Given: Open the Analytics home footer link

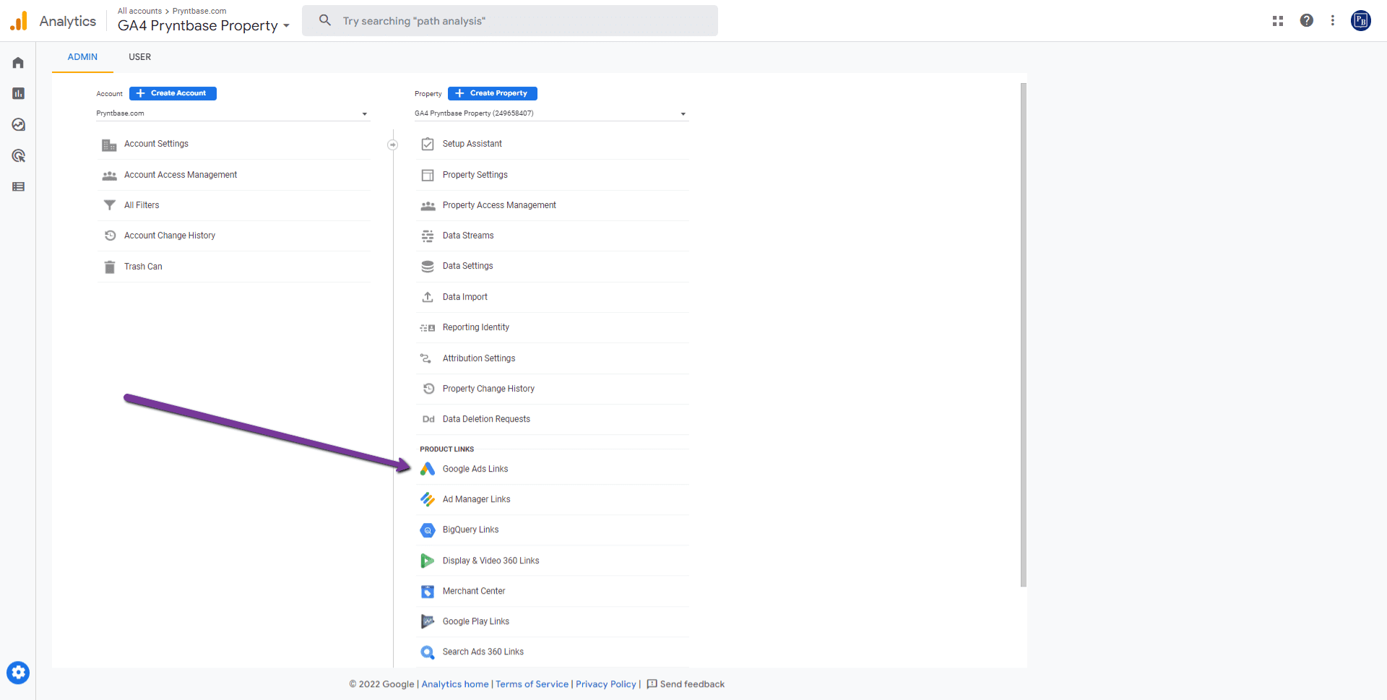Looking at the screenshot, I should 455,684.
